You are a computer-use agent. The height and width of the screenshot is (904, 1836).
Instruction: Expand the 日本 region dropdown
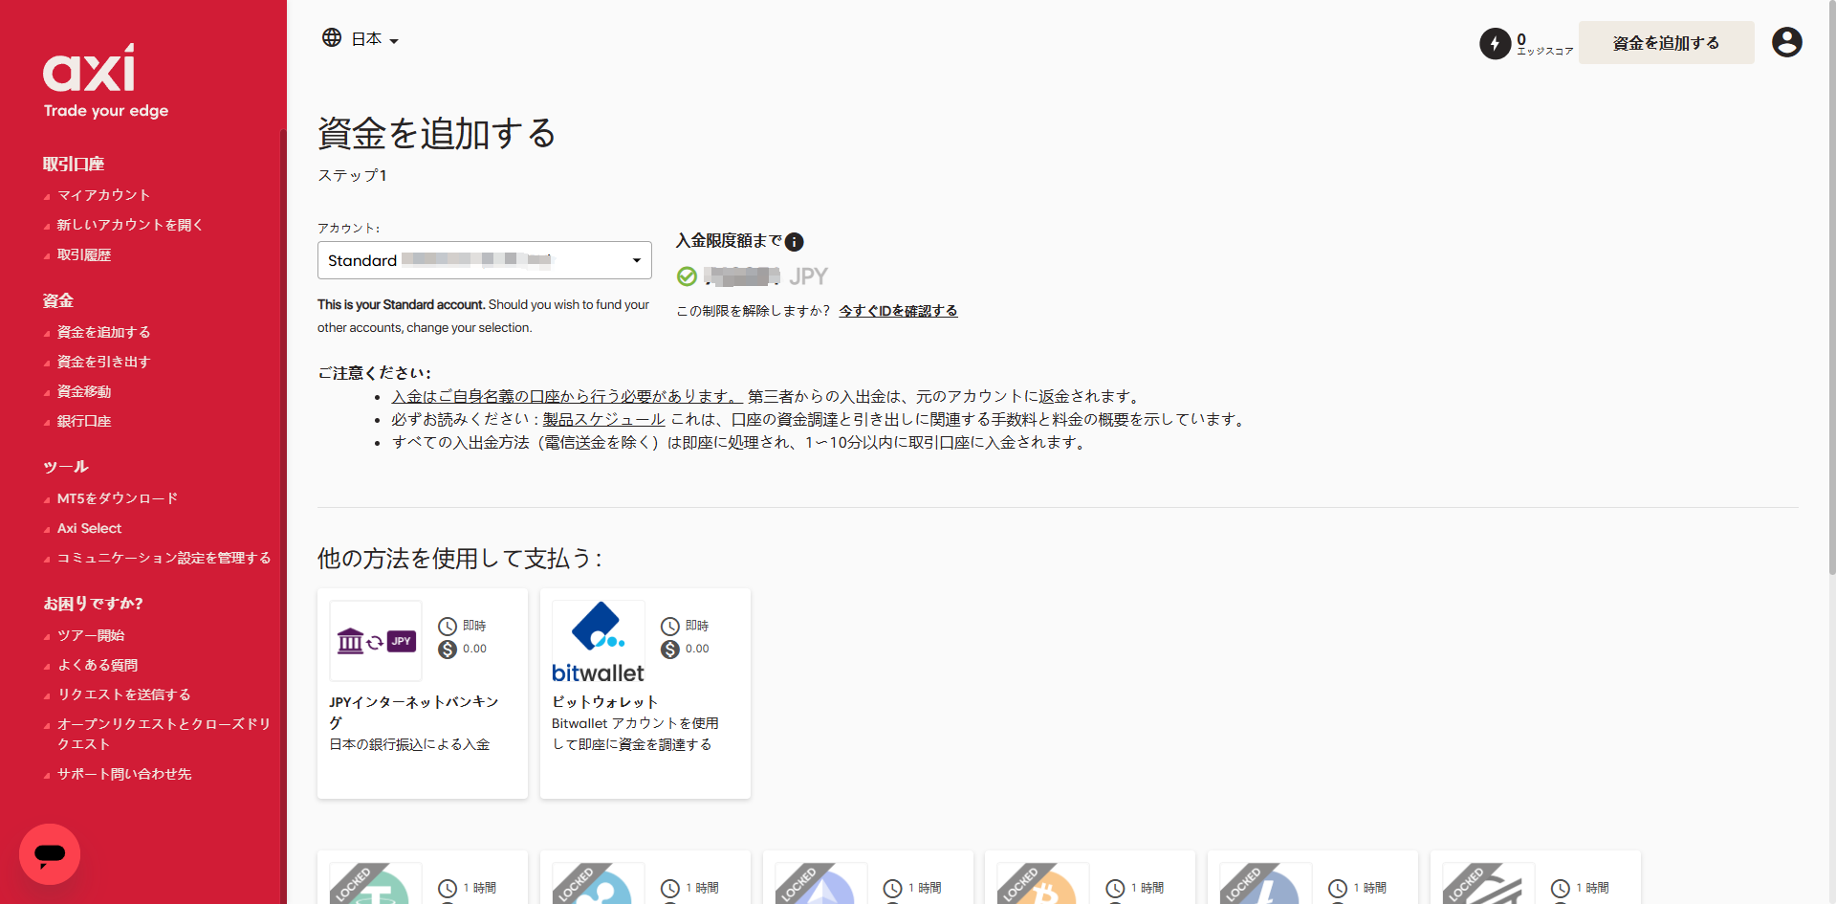[375, 39]
